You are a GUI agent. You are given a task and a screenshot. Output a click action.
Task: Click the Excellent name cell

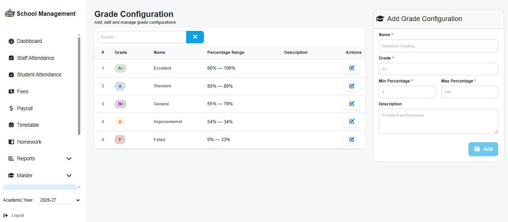162,68
